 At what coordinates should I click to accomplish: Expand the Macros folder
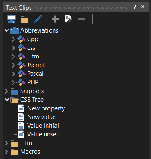[7, 152]
